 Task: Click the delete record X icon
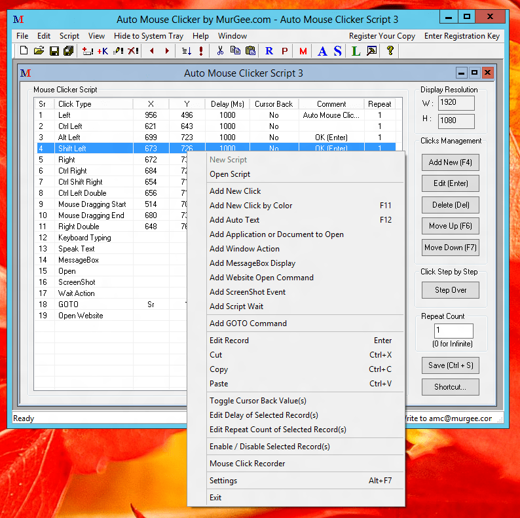(134, 50)
